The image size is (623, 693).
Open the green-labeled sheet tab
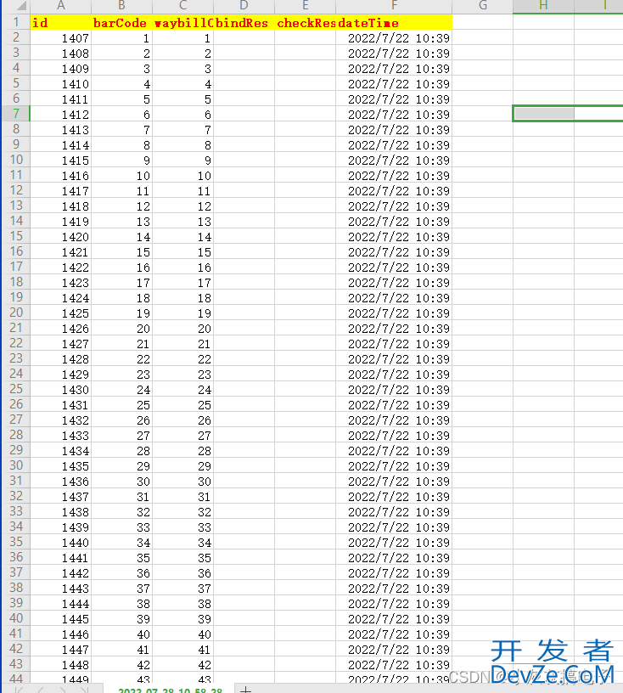pyautogui.click(x=171, y=690)
